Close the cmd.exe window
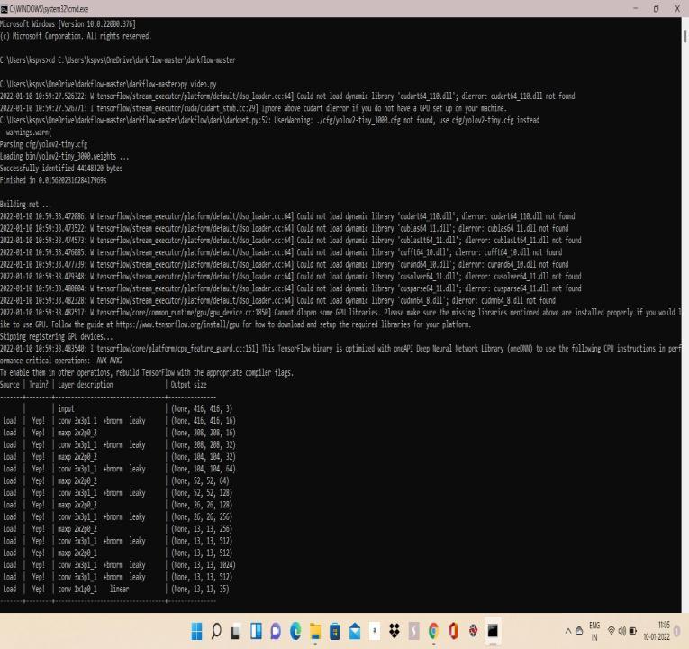The image size is (689, 649). coord(677,8)
